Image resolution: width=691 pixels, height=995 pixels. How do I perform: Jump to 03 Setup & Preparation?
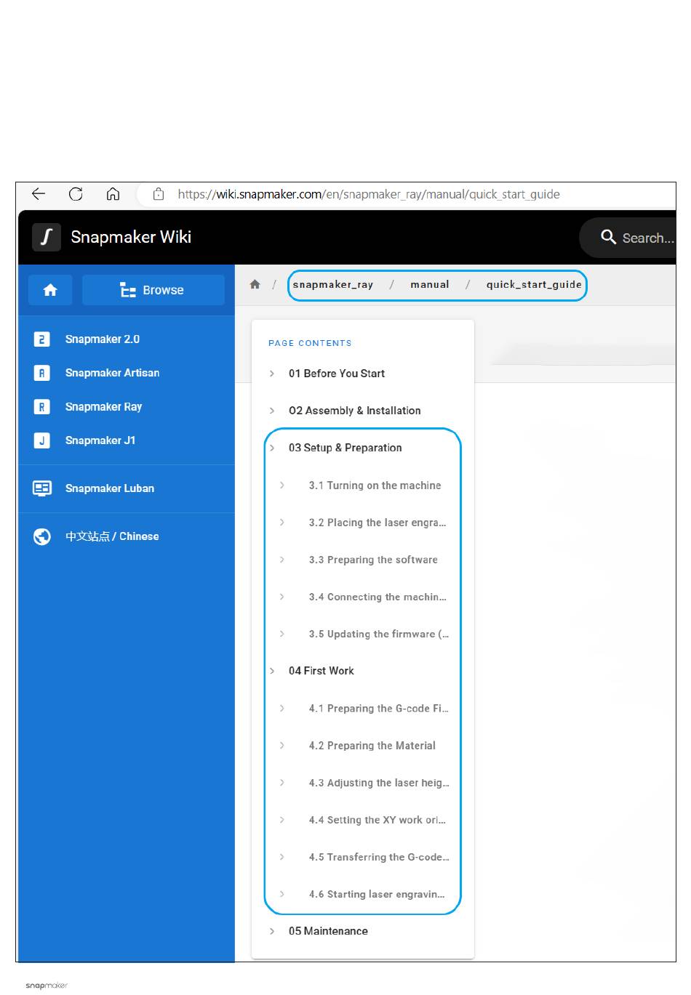coord(345,448)
